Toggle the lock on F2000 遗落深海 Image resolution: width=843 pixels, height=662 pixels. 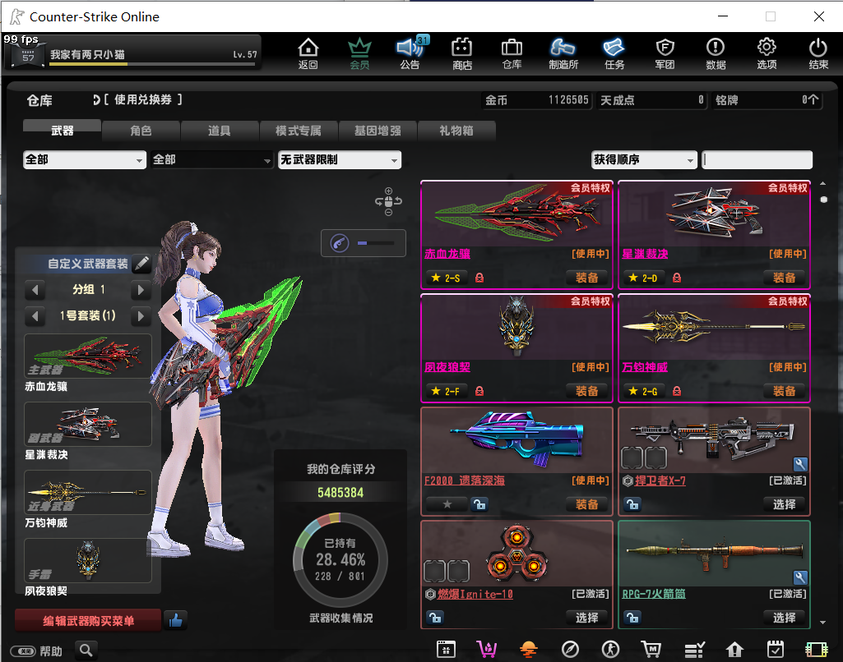pos(479,504)
